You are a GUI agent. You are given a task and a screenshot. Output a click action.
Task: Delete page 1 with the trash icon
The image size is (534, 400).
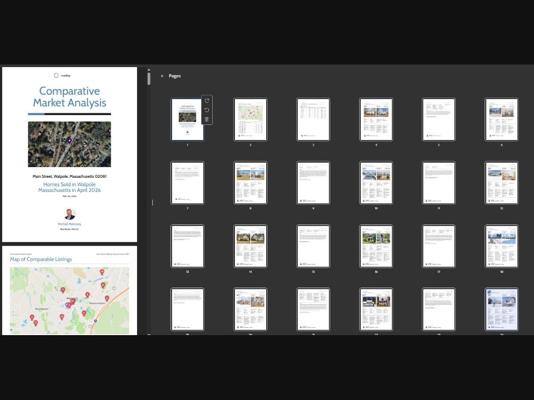207,120
